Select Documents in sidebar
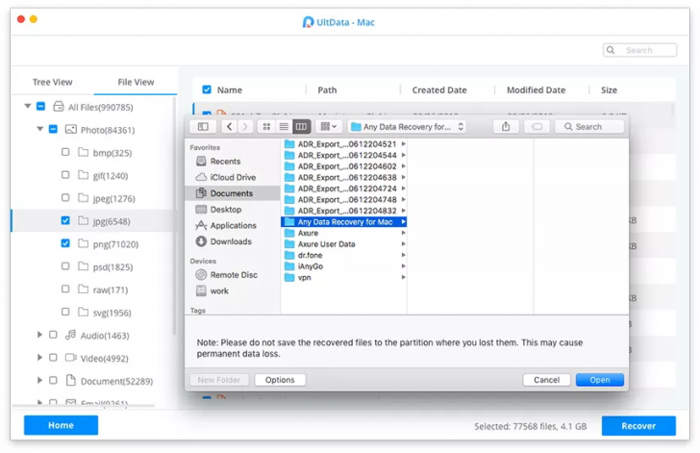 232,193
